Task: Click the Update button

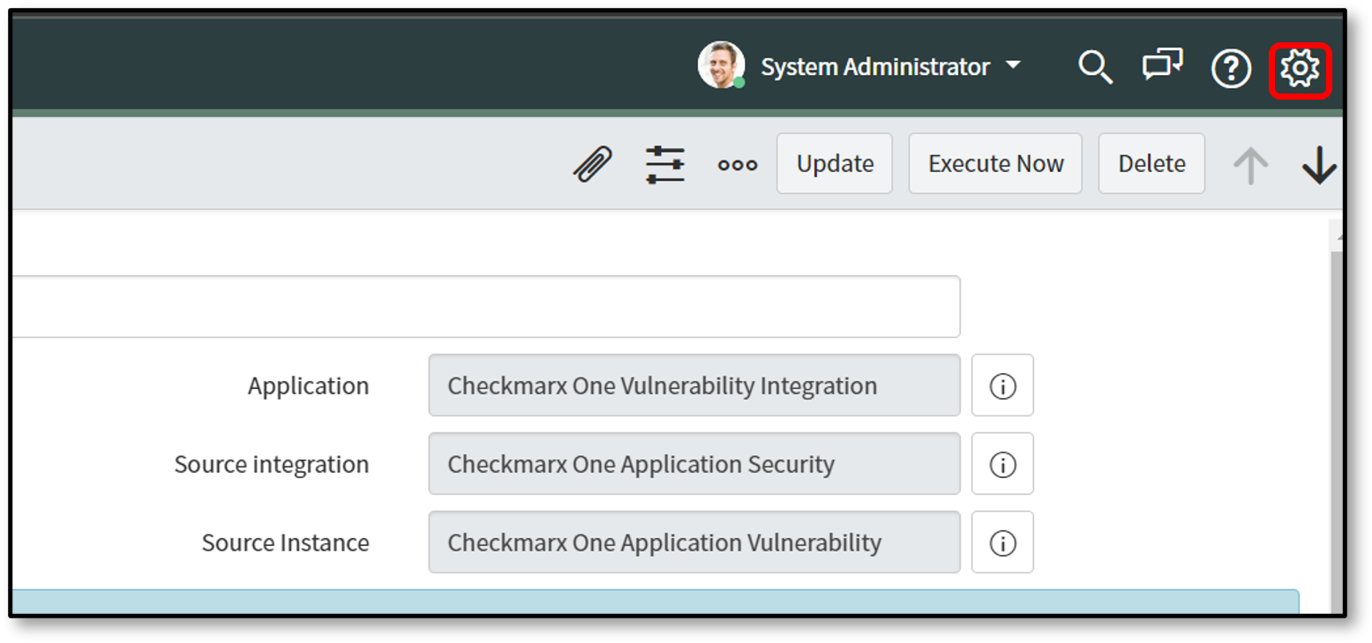Action: coord(835,164)
